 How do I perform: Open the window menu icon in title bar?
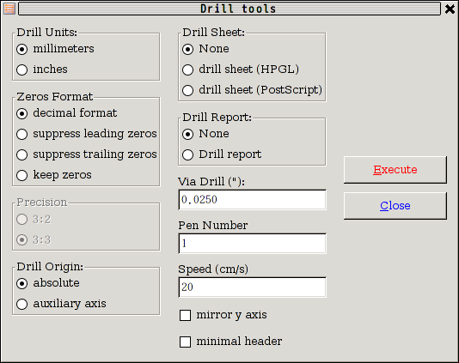9,9
